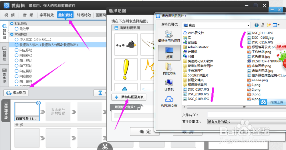Click the back navigation arrow icon
Screen dimensions: 286x150
click(257, 25)
